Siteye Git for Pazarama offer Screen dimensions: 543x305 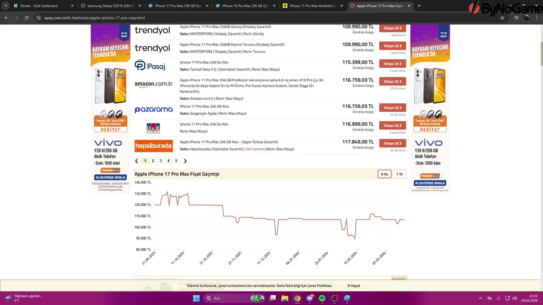click(x=392, y=108)
